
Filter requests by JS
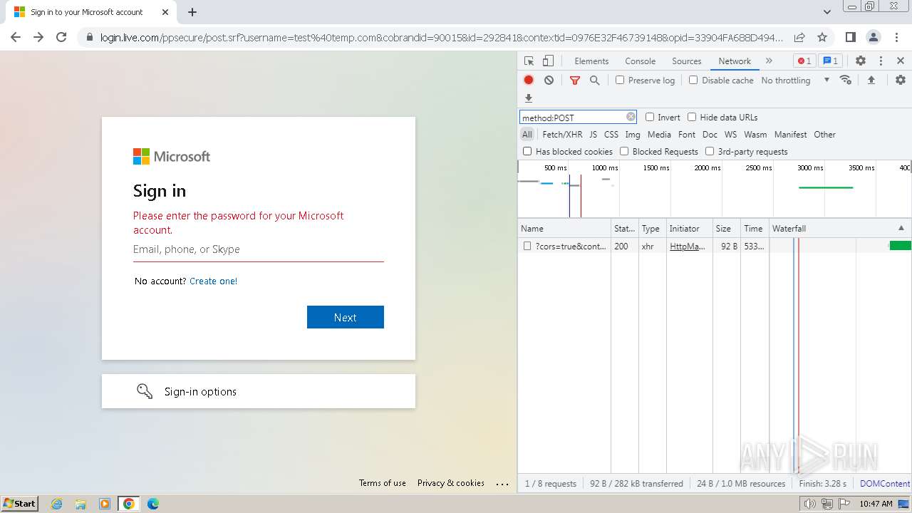pos(594,135)
